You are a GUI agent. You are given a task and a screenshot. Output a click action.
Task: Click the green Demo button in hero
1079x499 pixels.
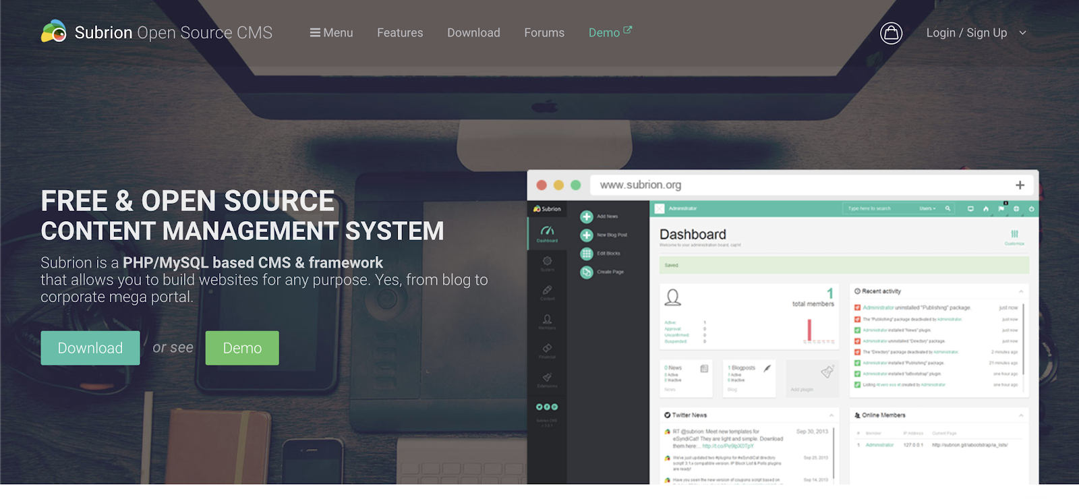242,348
